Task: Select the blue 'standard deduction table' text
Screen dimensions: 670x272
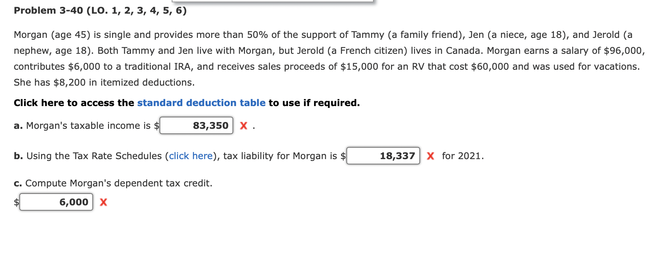Action: [x=201, y=103]
